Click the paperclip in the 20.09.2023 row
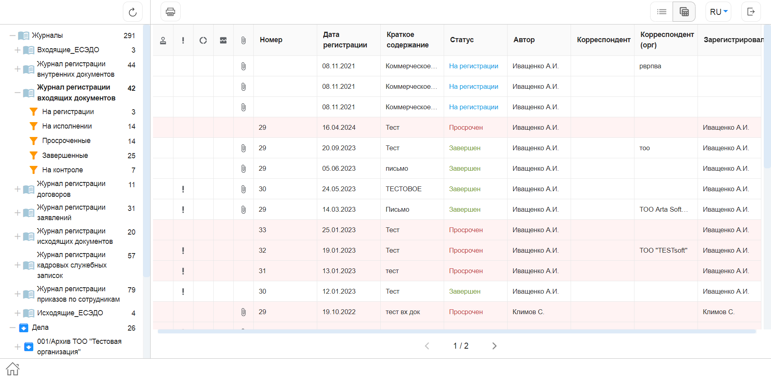This screenshot has width=771, height=378. tap(243, 148)
